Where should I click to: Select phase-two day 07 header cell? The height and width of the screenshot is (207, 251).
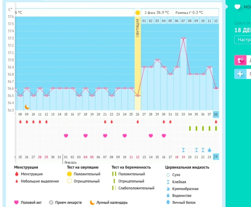pyautogui.click(x=183, y=21)
